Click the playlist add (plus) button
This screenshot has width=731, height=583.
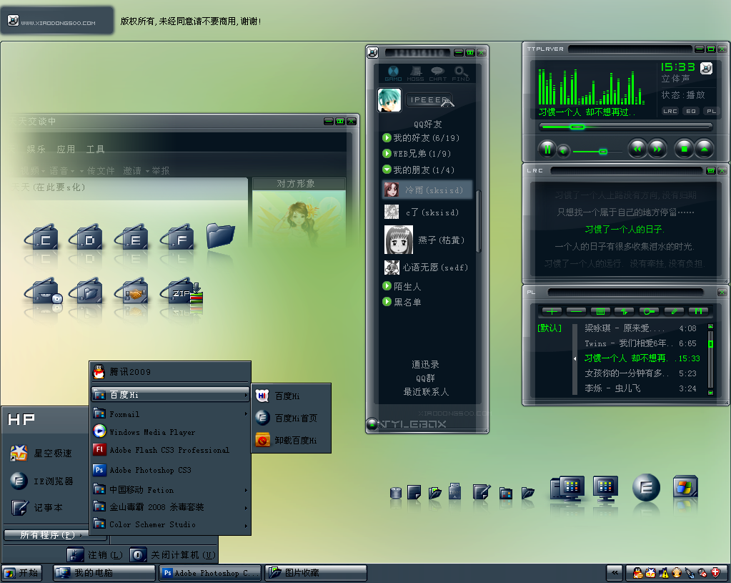pos(552,311)
